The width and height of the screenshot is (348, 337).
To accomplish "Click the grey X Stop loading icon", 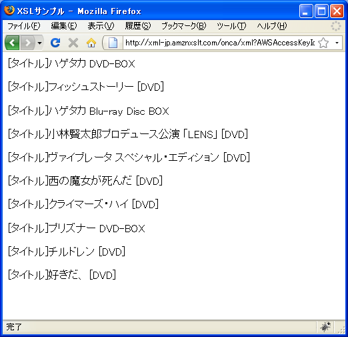I will coord(73,43).
